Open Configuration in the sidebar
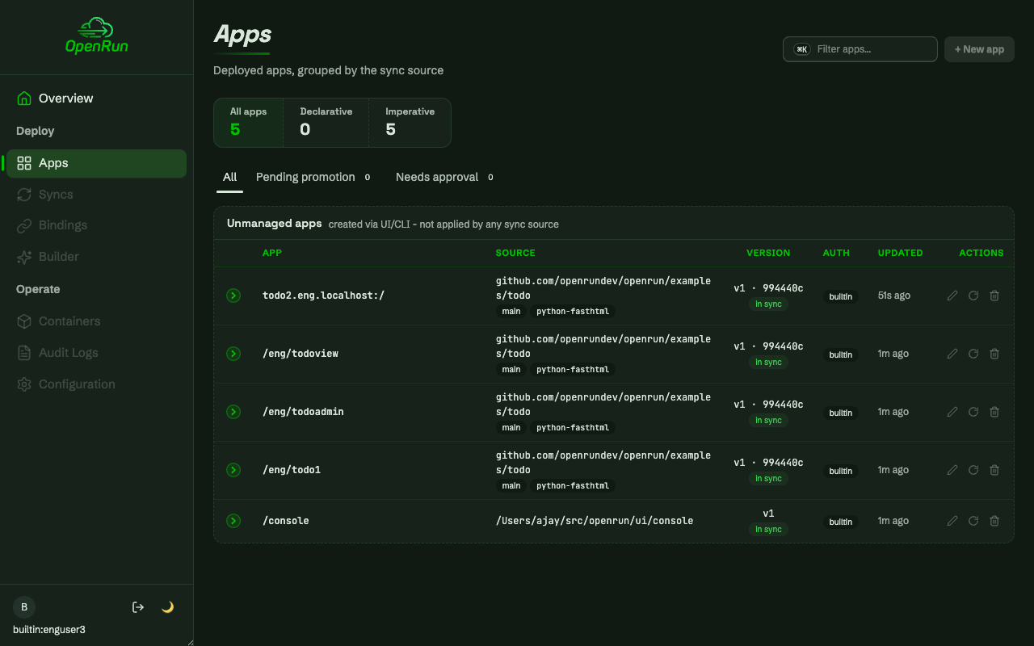 click(96, 384)
